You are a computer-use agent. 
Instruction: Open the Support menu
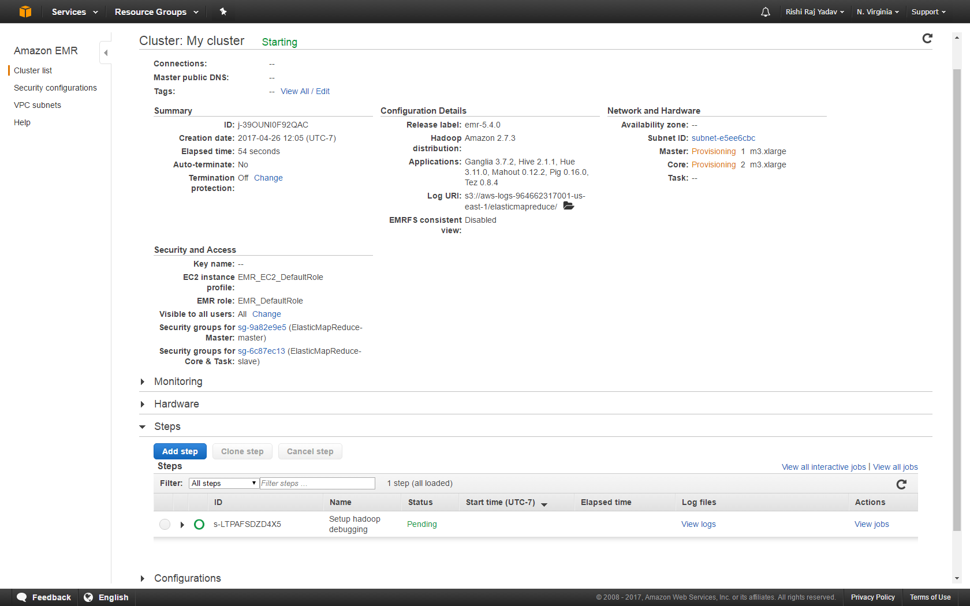click(x=928, y=12)
